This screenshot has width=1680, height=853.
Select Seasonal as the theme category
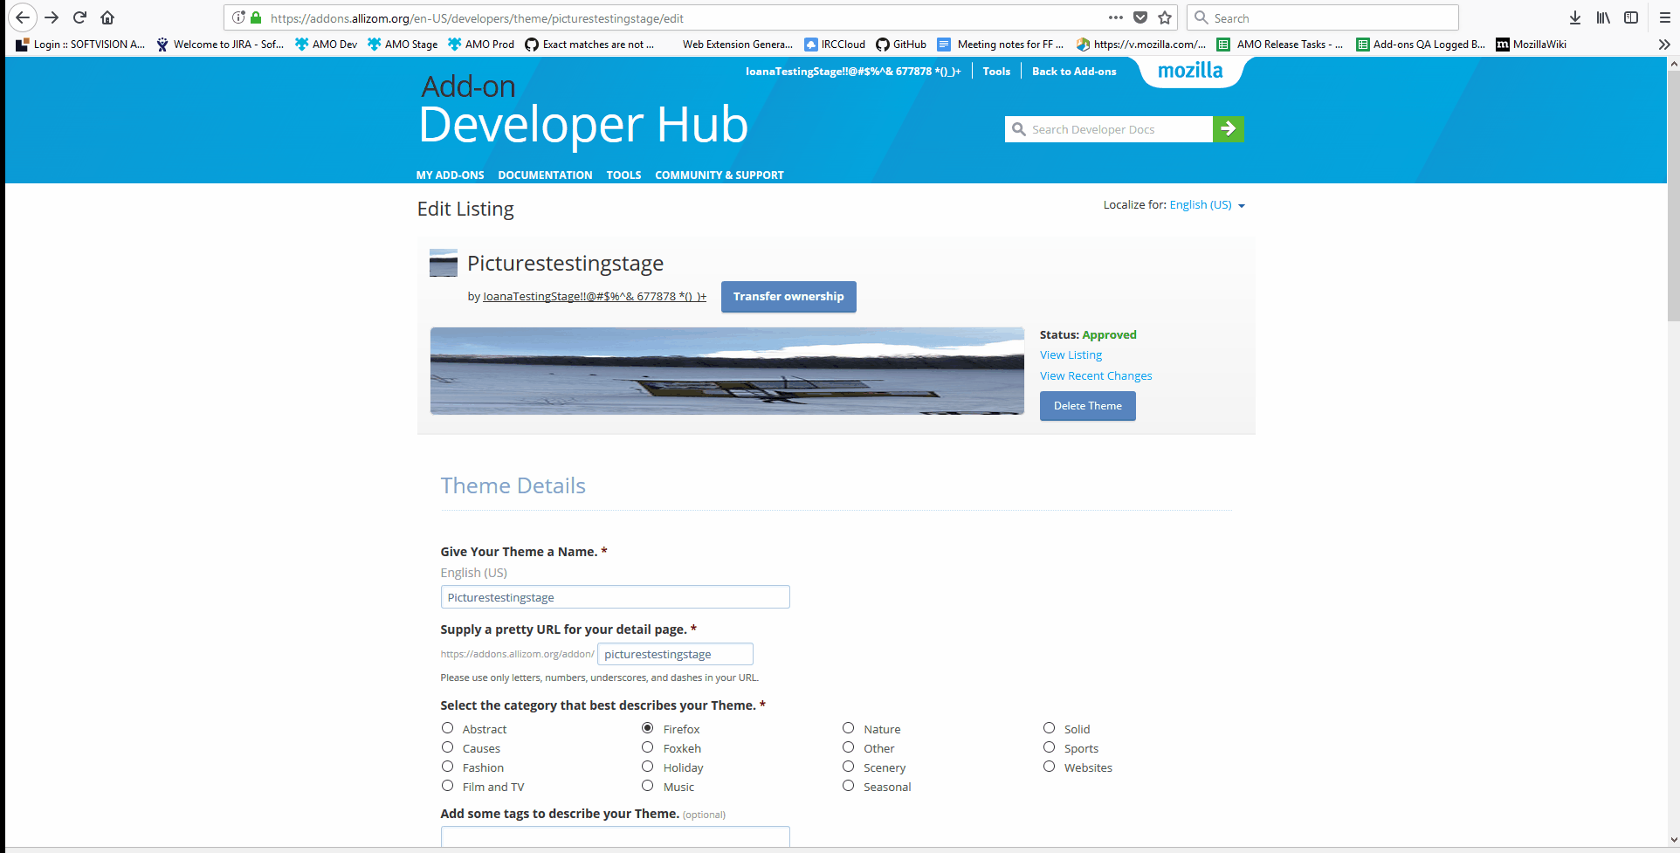coord(847,785)
